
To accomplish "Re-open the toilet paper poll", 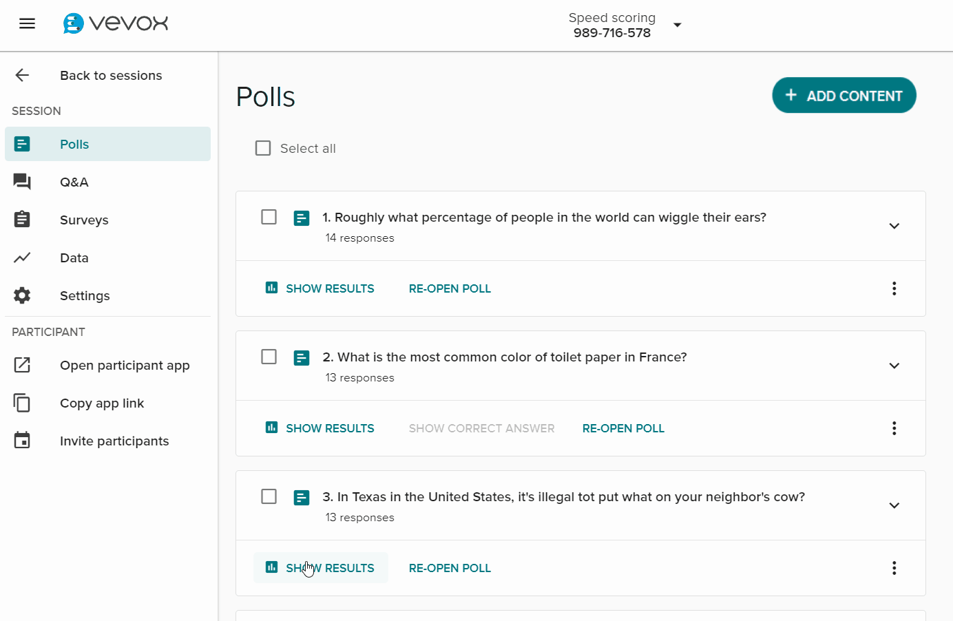I will pos(623,428).
